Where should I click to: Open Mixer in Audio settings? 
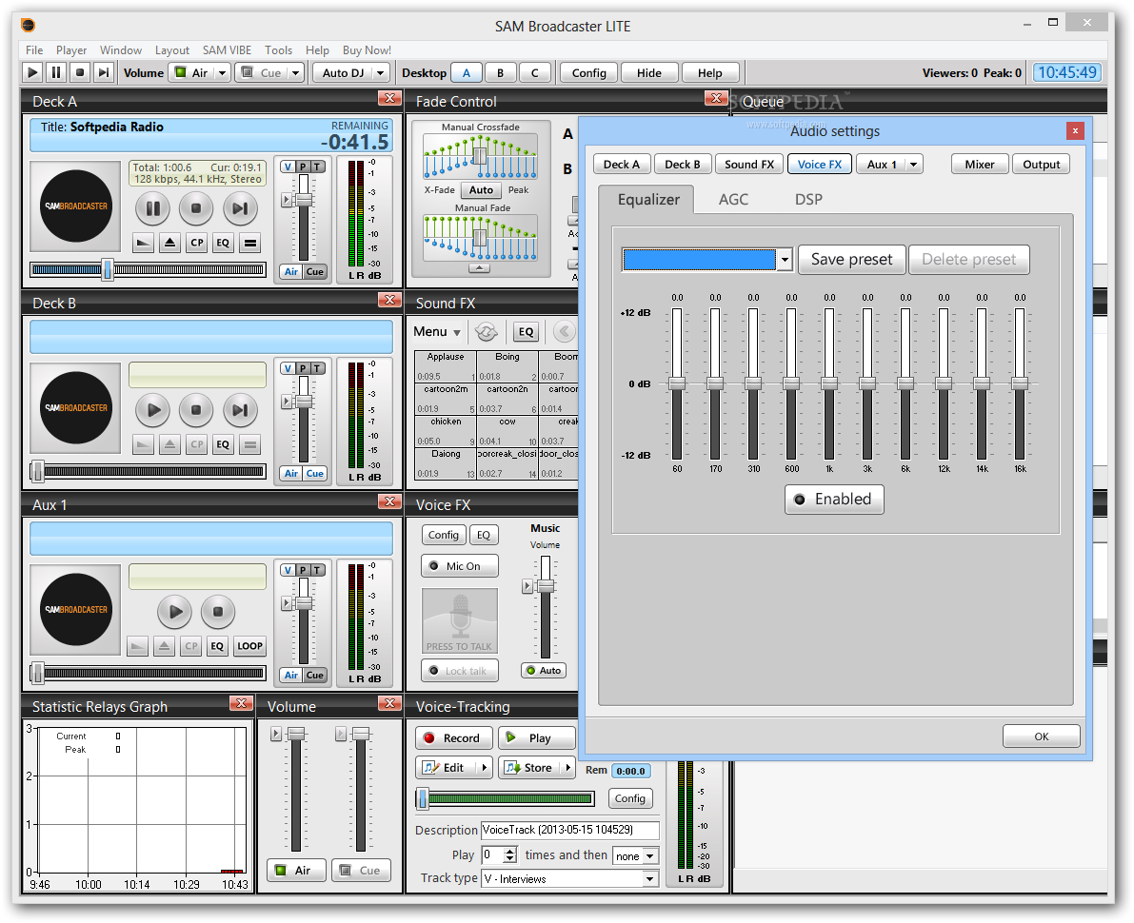point(980,165)
